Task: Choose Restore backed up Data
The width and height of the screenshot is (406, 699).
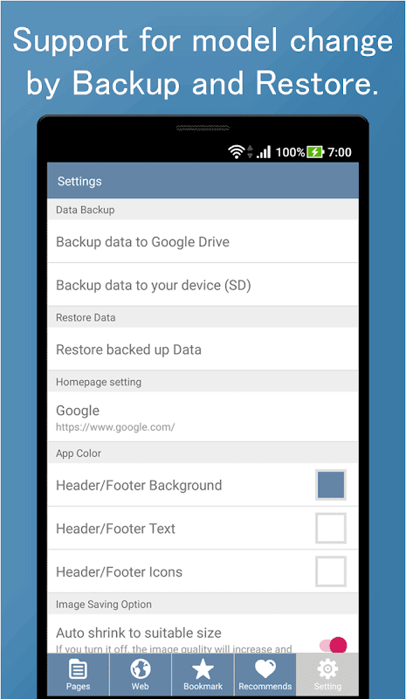Action: pyautogui.click(x=203, y=349)
